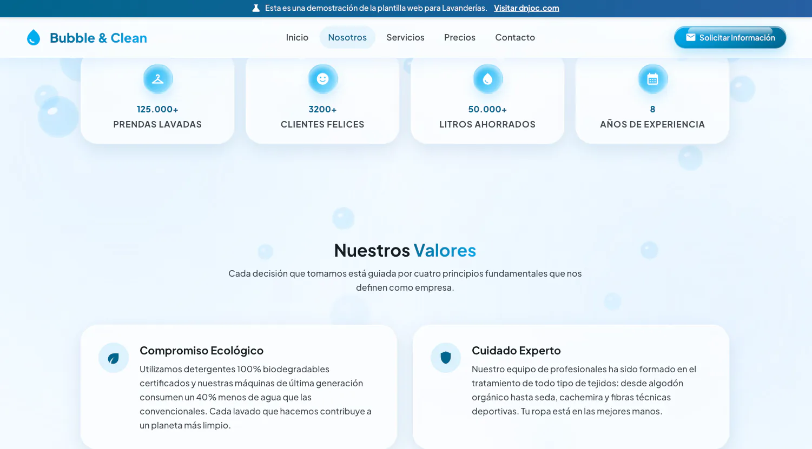This screenshot has height=449, width=812.
Task: Click the droplet icon above Litros Ahorrados
Action: [x=487, y=79]
